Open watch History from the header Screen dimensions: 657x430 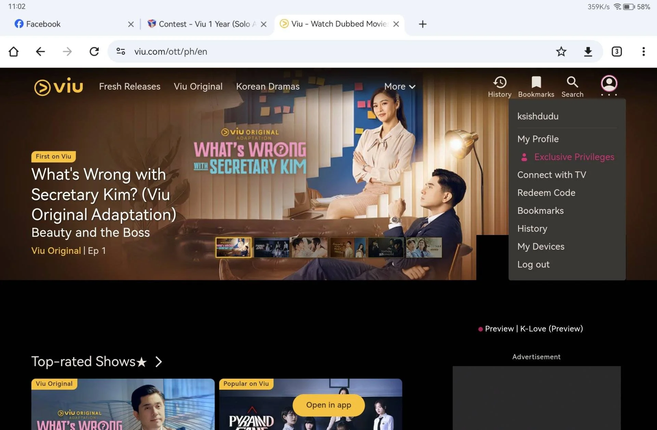pos(500,87)
